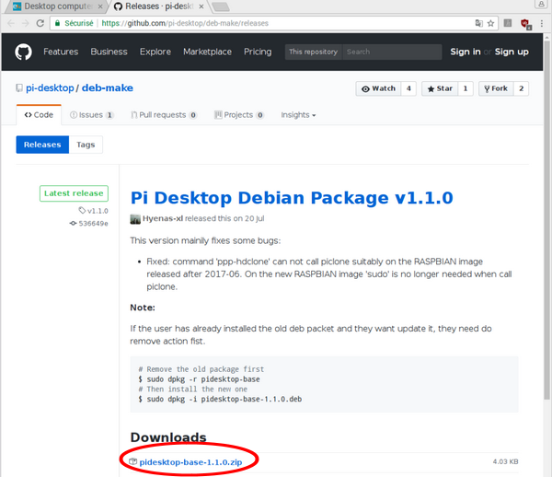Open the Features menu item

coord(61,52)
